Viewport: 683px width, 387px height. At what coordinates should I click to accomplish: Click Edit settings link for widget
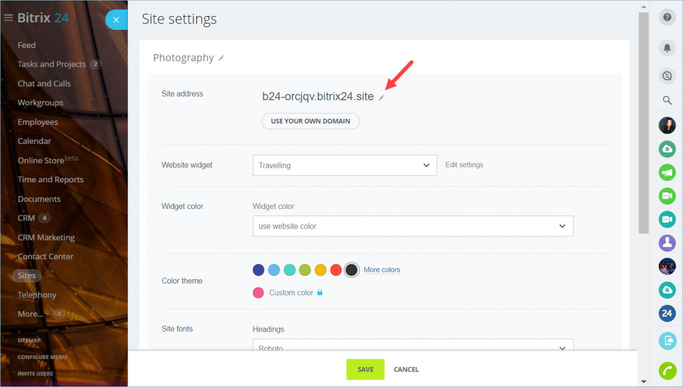click(x=464, y=165)
